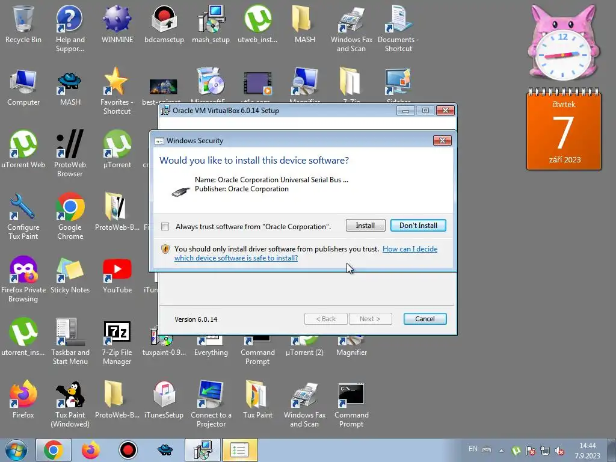Select the utorrent_installer icon in the left column
Image resolution: width=616 pixels, height=462 pixels.
pyautogui.click(x=23, y=337)
